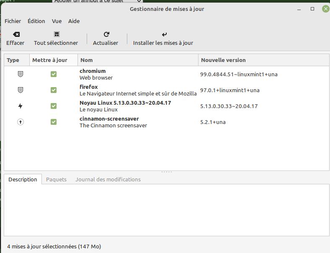The height and width of the screenshot is (253, 330).
Task: Toggle the cinnamon-screensaver update checkbox
Action: 54,122
